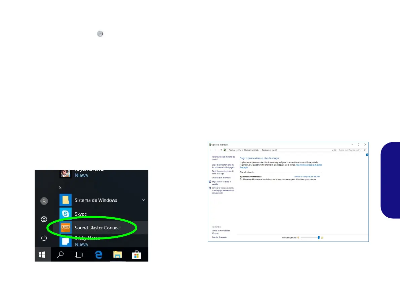
Task: Click the Royal Revolt 2 game icon
Action: coord(65,174)
